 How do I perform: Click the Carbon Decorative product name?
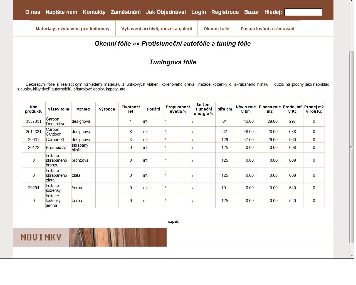tap(56, 121)
